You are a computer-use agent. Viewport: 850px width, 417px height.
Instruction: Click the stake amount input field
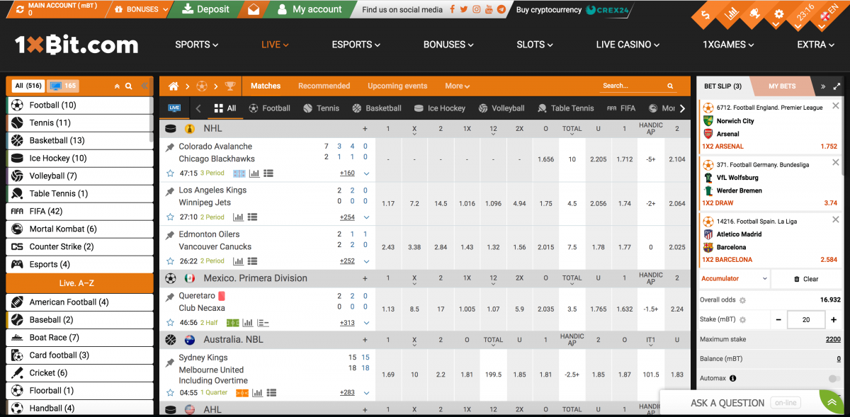[806, 320]
